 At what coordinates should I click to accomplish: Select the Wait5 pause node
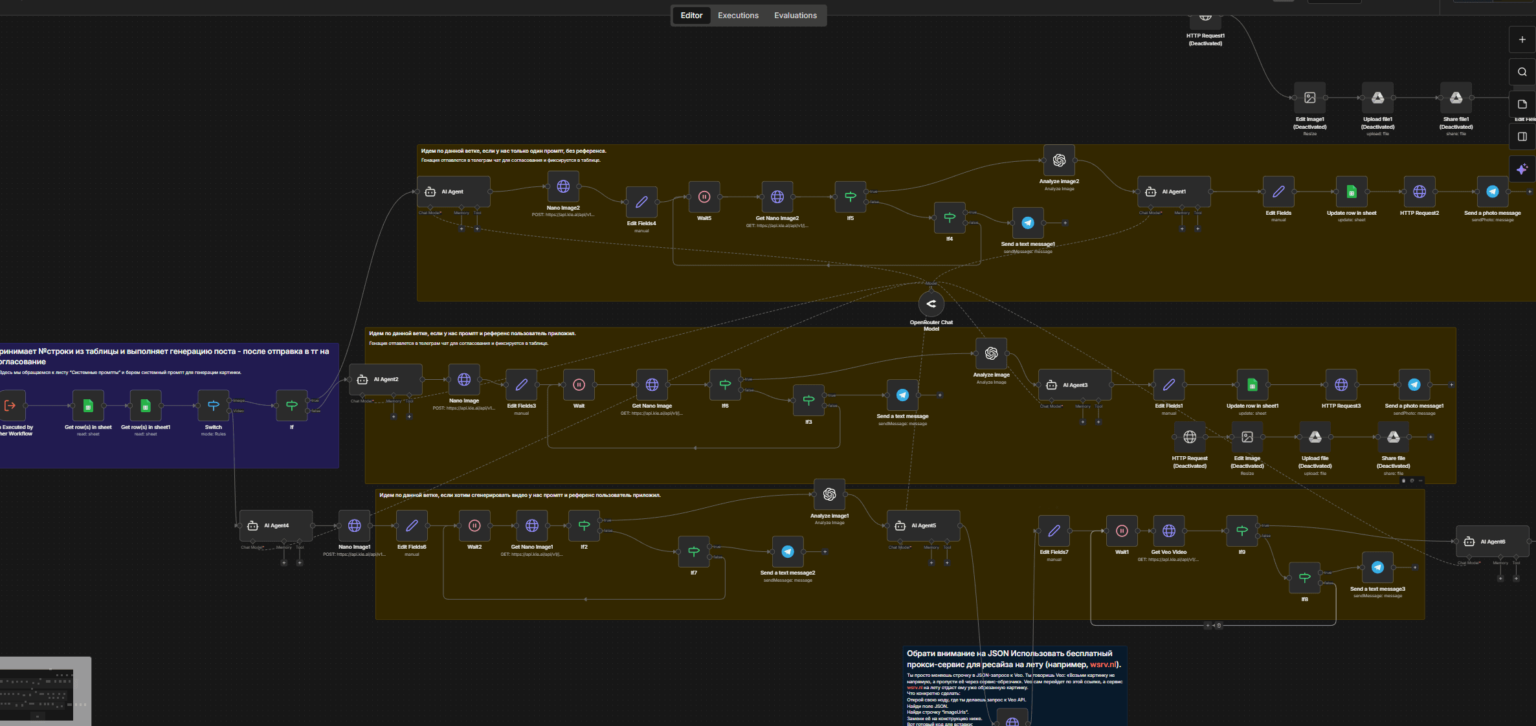[x=704, y=197]
